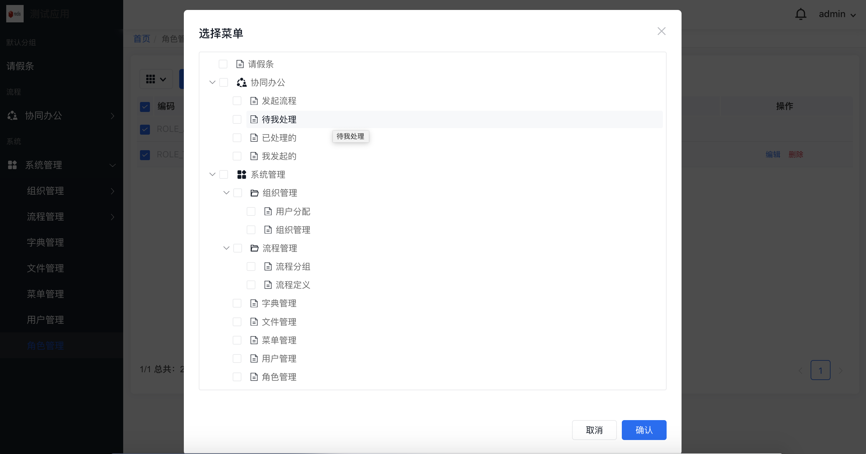
Task: Open the 首页 breadcrumb link
Action: click(x=142, y=39)
